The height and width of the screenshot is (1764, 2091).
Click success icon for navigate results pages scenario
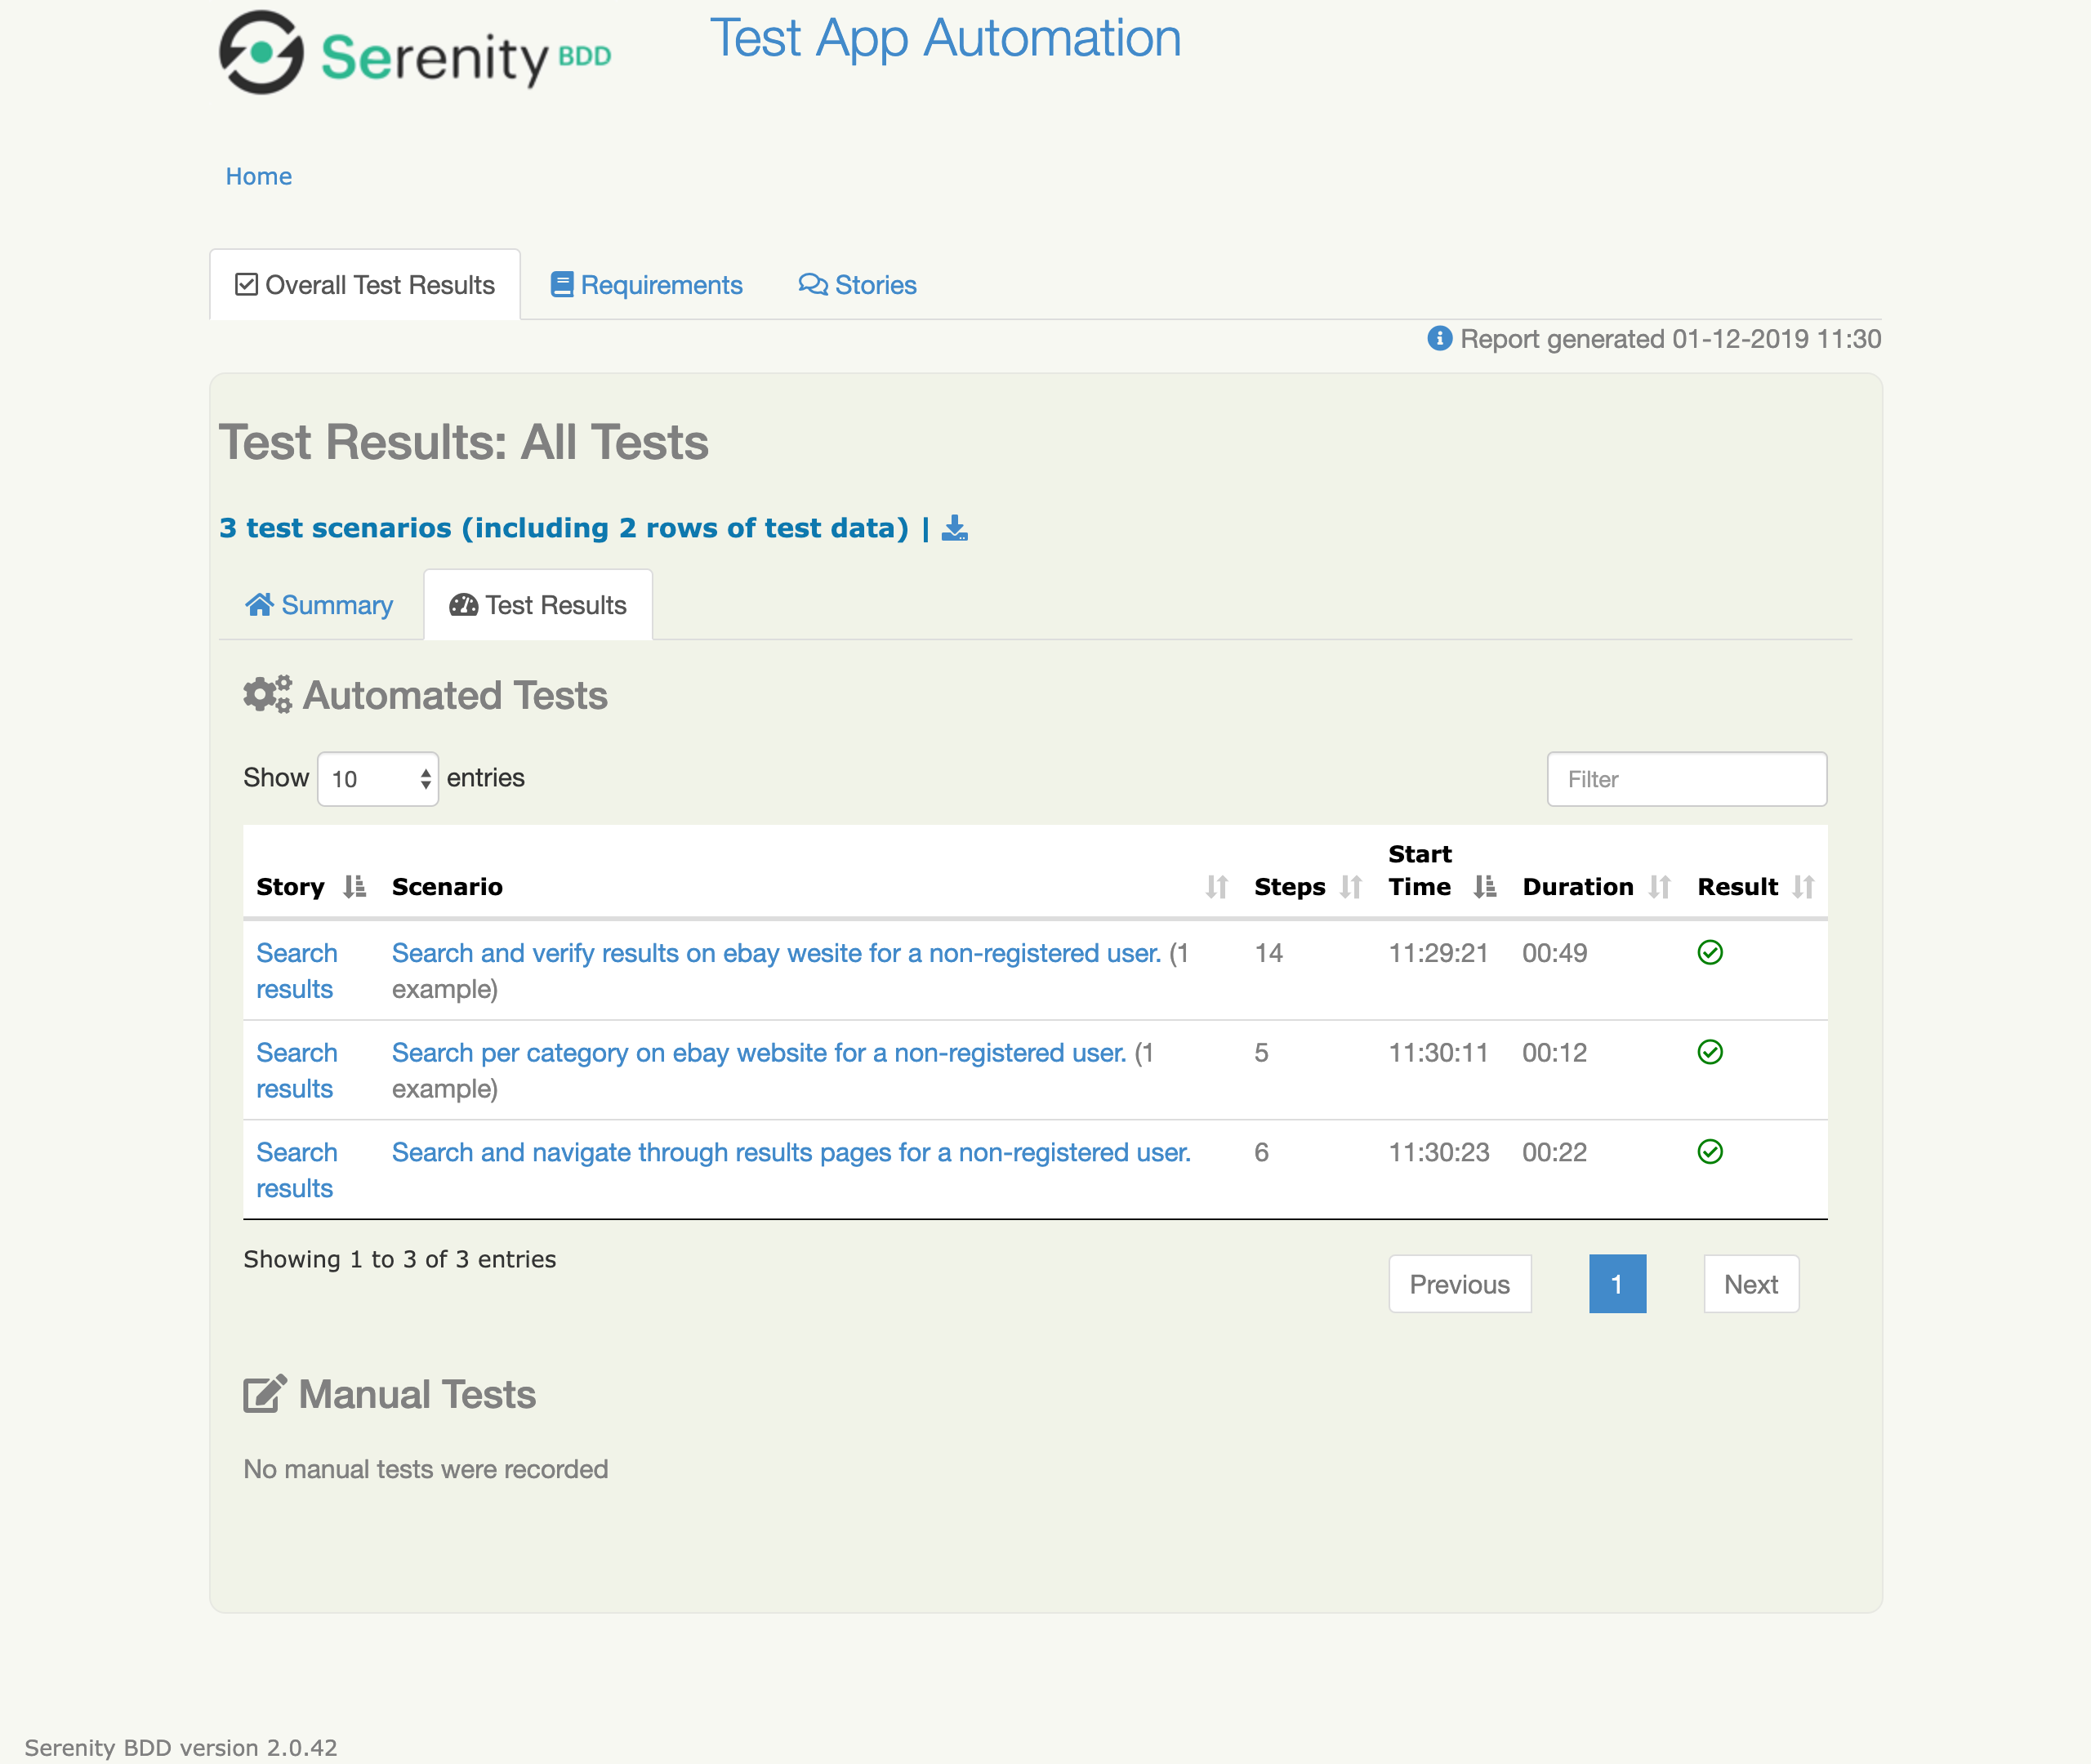pos(1710,1153)
